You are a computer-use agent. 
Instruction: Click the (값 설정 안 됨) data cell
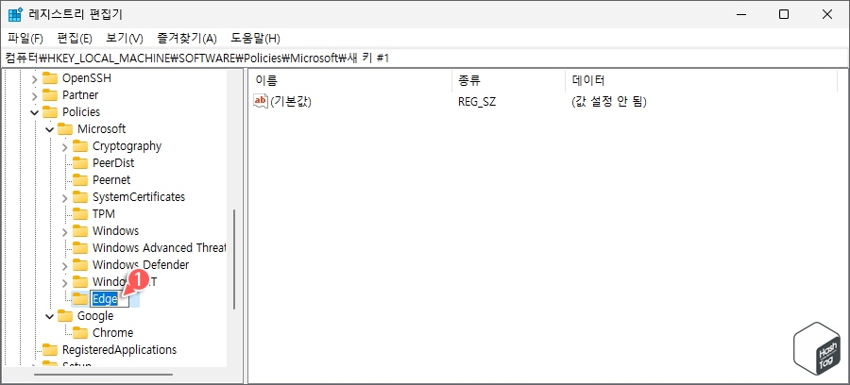tap(609, 101)
